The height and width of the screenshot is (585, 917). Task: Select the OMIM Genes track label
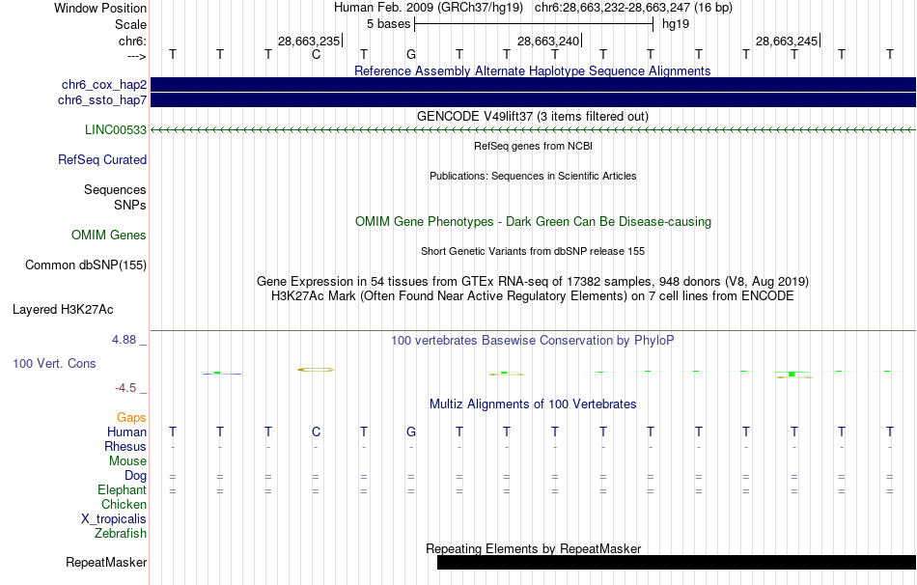coord(109,236)
